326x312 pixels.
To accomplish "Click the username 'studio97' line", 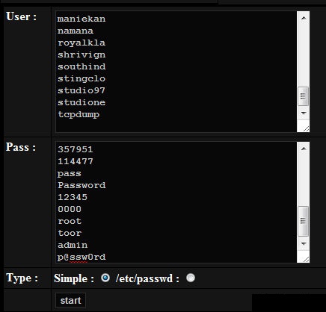I will pyautogui.click(x=81, y=90).
